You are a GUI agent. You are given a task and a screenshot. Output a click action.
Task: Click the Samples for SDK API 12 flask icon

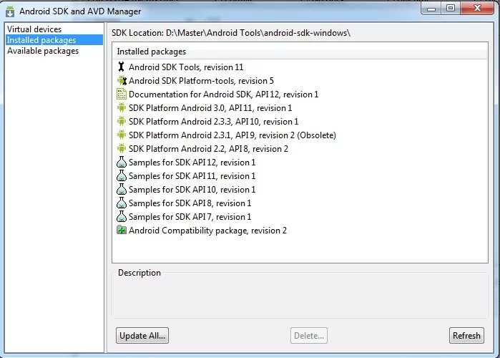121,163
